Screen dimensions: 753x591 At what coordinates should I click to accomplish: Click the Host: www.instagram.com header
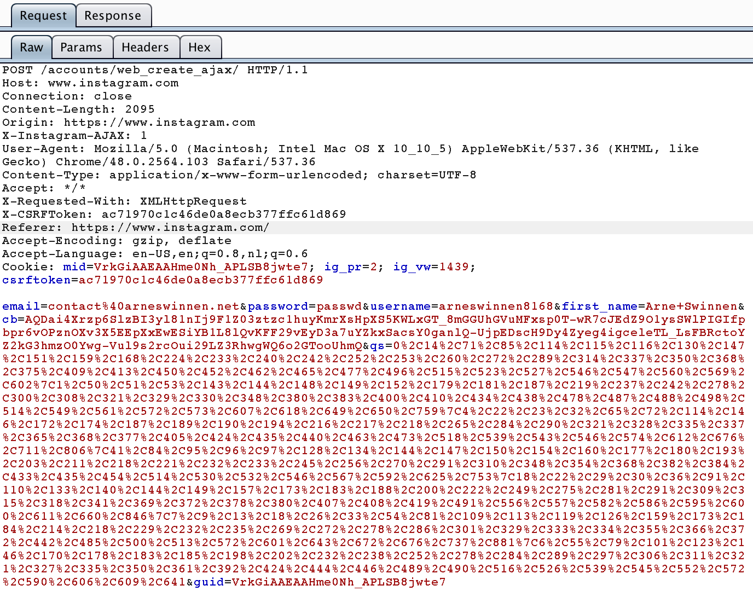[90, 83]
